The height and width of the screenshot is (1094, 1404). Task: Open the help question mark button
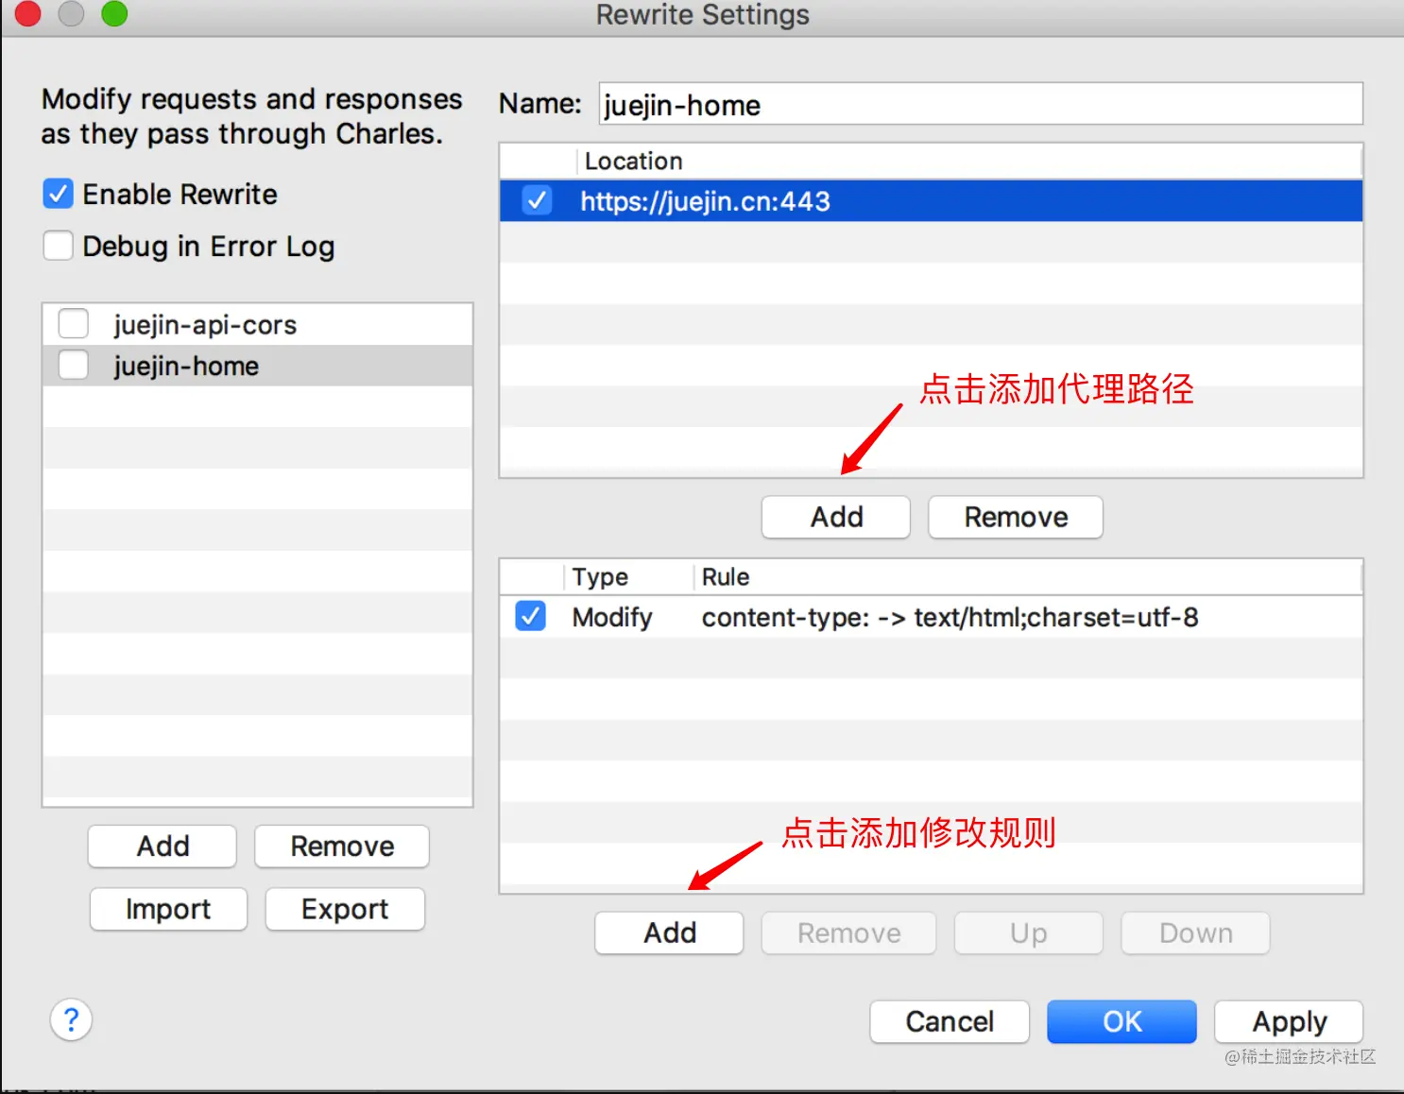tap(71, 1020)
